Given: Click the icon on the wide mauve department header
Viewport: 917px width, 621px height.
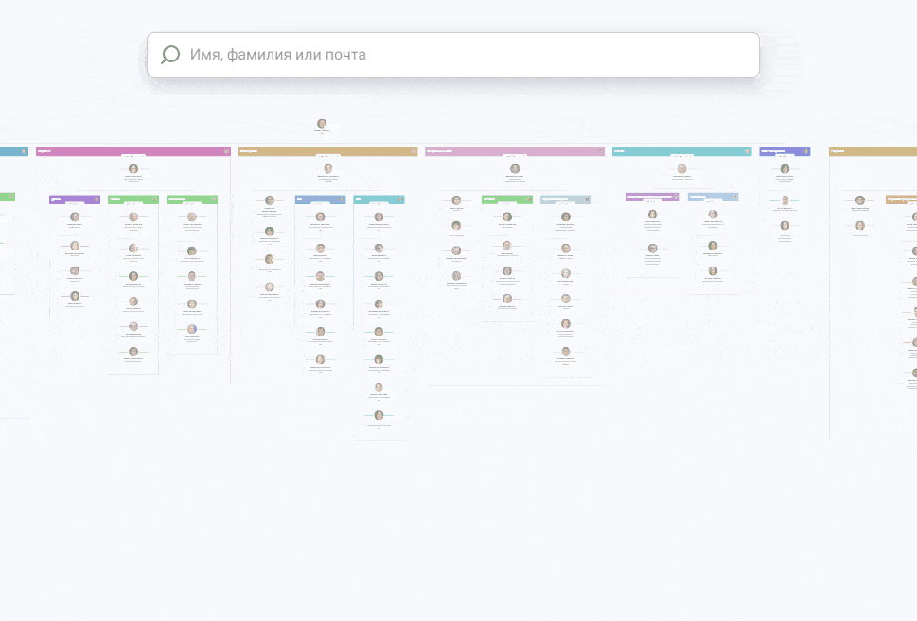Looking at the screenshot, I should tap(600, 151).
